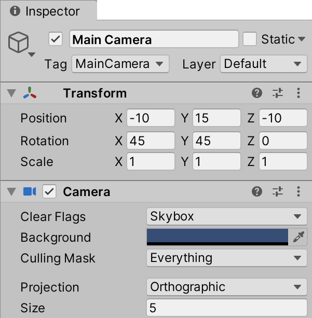Open the Layer Default dropdown
The width and height of the screenshot is (312, 318).
coord(262,64)
